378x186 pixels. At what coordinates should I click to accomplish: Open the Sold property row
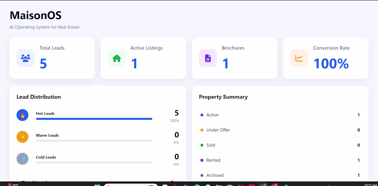pyautogui.click(x=280, y=145)
